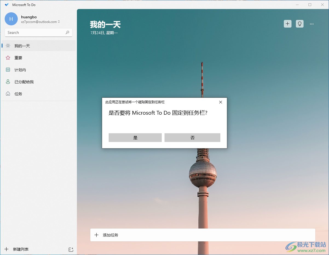Viewport: 329px width, 255px height.
Task: Select 计划内 list in sidebar
Action: [39, 70]
